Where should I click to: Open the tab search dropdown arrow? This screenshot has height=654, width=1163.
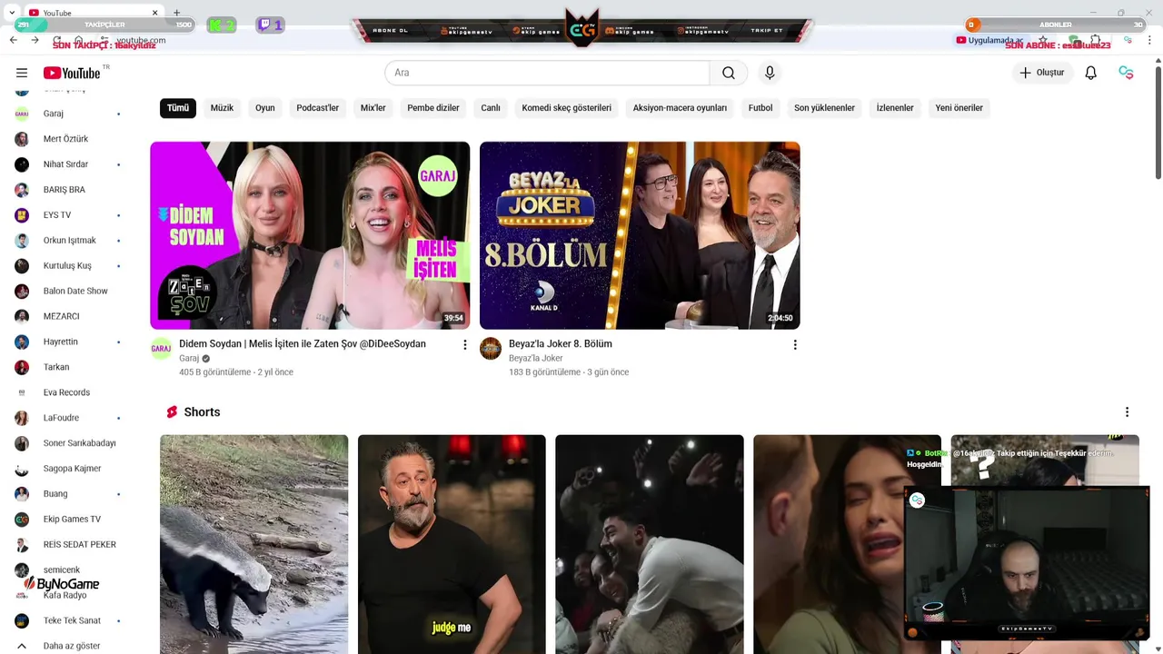[11, 13]
